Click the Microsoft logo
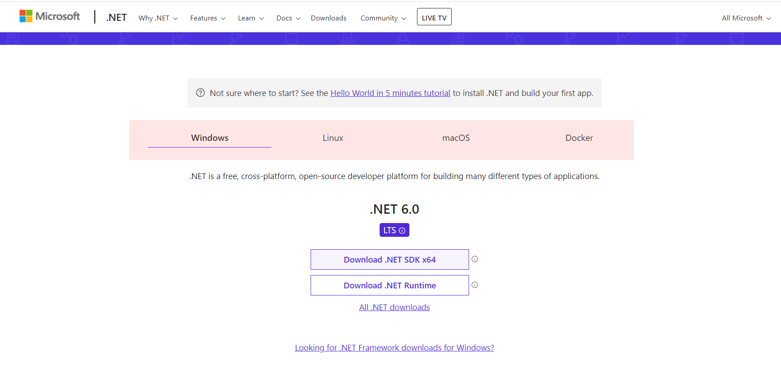The height and width of the screenshot is (367, 781). click(49, 16)
